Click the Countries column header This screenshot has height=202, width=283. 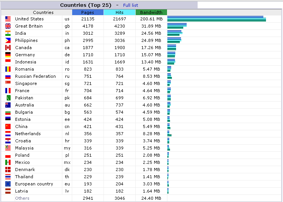[x=43, y=12]
